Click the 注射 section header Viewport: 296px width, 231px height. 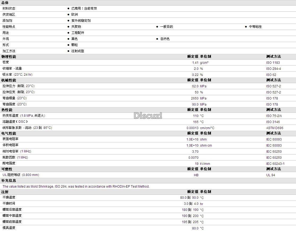coord(5,192)
